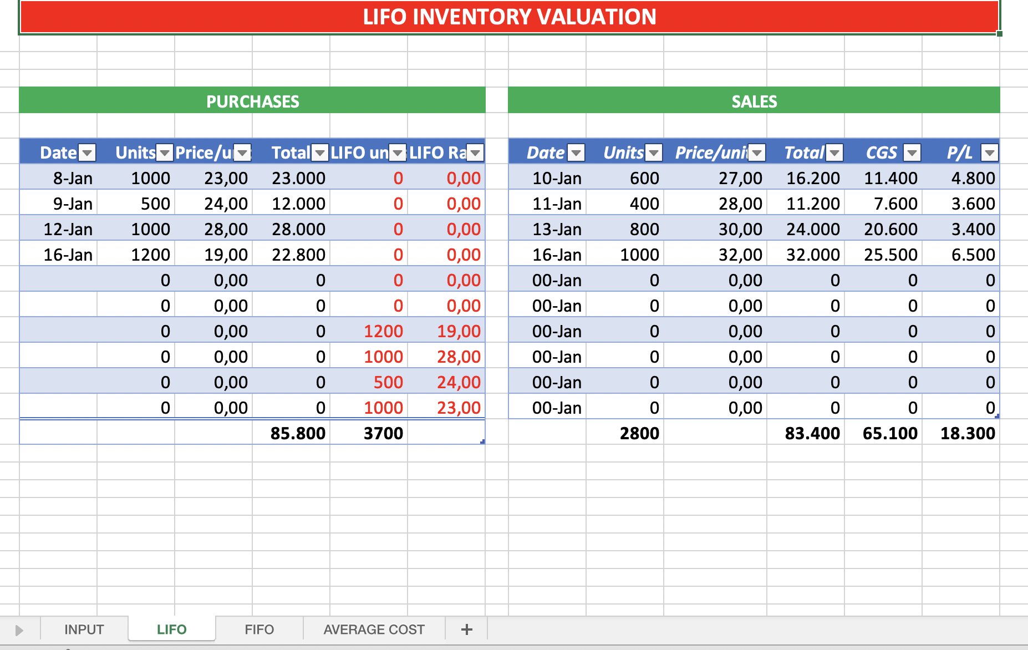
Task: Open the Purchases Total column filter dropdown
Action: click(320, 153)
